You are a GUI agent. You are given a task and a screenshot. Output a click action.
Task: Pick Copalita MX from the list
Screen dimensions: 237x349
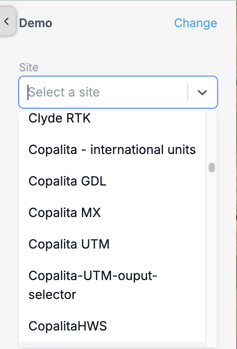pos(112,213)
